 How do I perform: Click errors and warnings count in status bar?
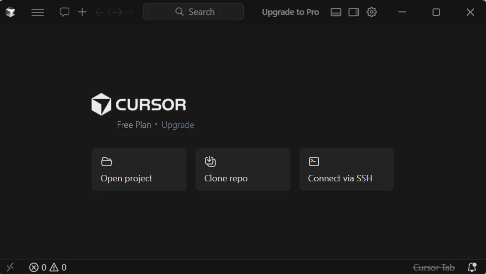pos(48,267)
